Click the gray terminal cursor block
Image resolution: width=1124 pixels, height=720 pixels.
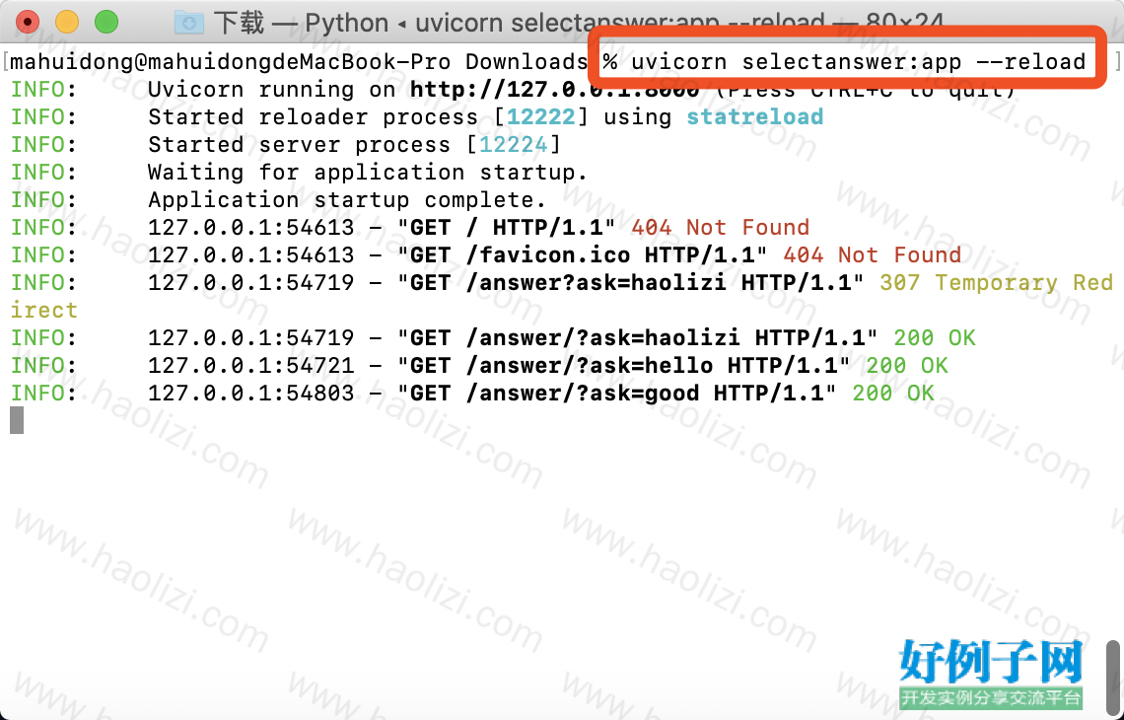click(x=17, y=420)
